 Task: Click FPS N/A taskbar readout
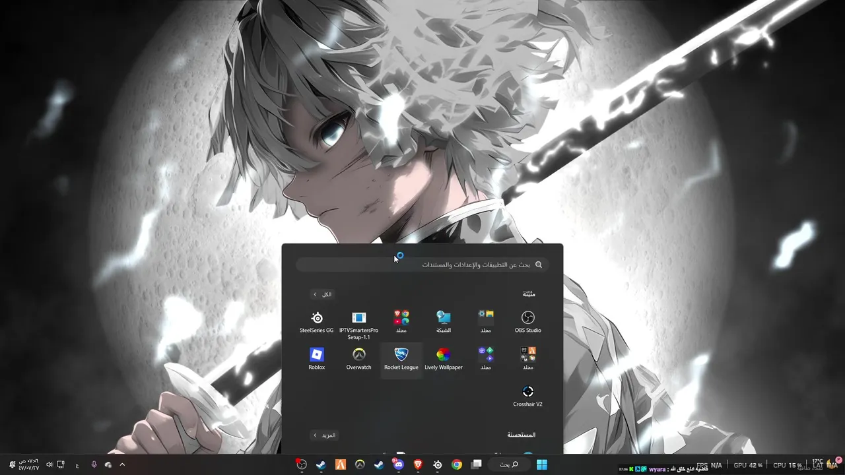pos(709,465)
